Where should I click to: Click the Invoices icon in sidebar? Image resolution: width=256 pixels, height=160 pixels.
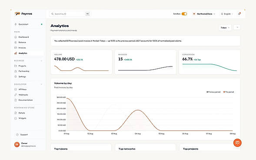pyautogui.click(x=16, y=48)
